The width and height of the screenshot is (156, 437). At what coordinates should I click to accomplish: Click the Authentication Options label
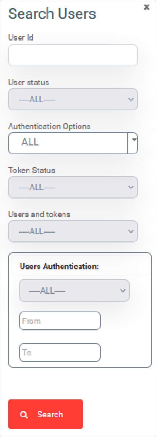point(49,126)
